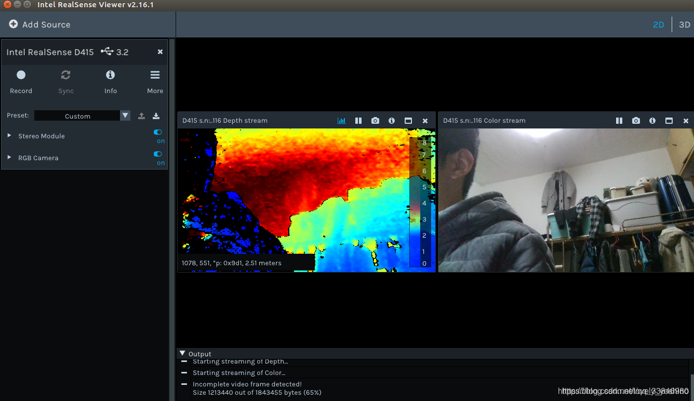Click the USB 3.2 connection icon
The image size is (694, 401).
coord(107,51)
